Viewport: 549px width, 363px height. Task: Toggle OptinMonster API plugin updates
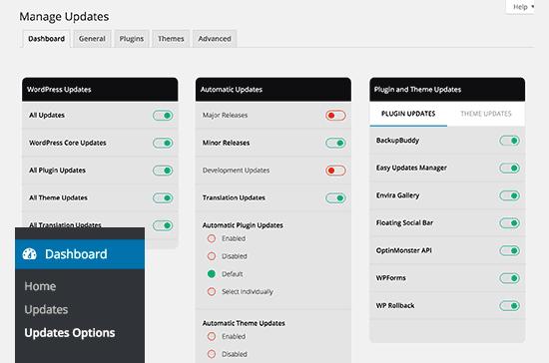coord(510,250)
